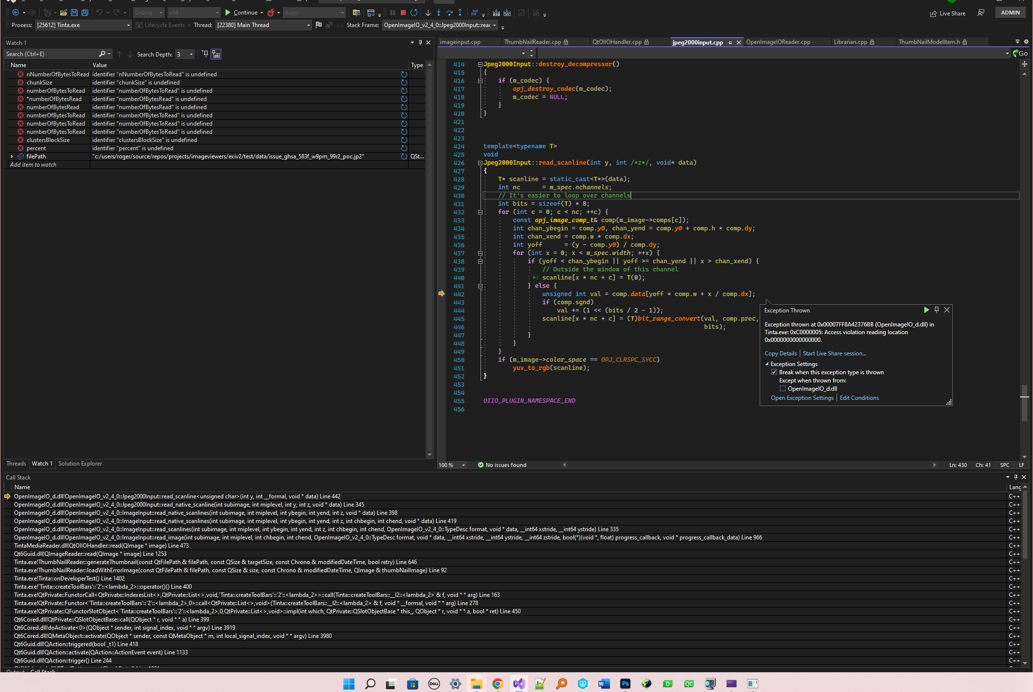Enable Break when this exception type is thrown

click(775, 372)
